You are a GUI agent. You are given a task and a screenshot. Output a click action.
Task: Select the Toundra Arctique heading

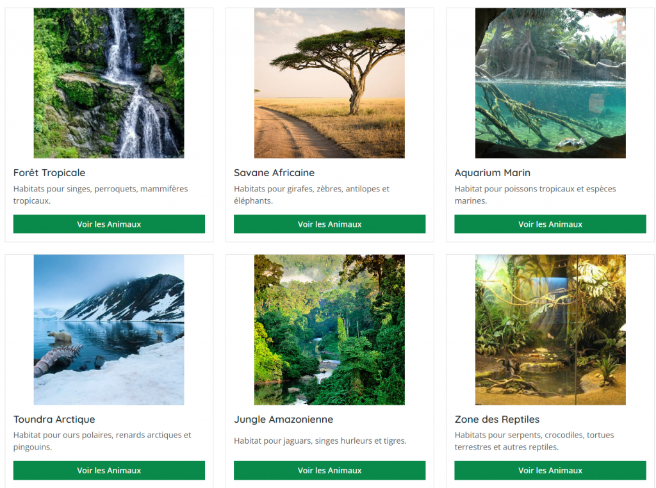(54, 419)
